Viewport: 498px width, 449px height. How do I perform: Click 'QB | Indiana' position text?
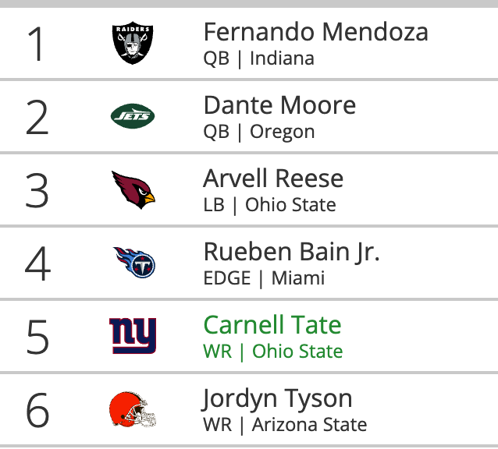[258, 58]
